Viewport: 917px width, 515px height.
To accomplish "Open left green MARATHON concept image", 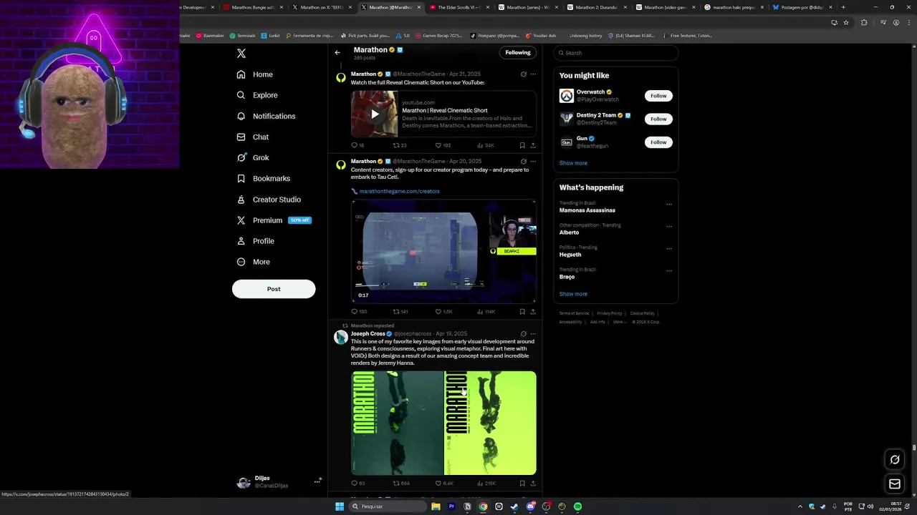I will [x=397, y=423].
